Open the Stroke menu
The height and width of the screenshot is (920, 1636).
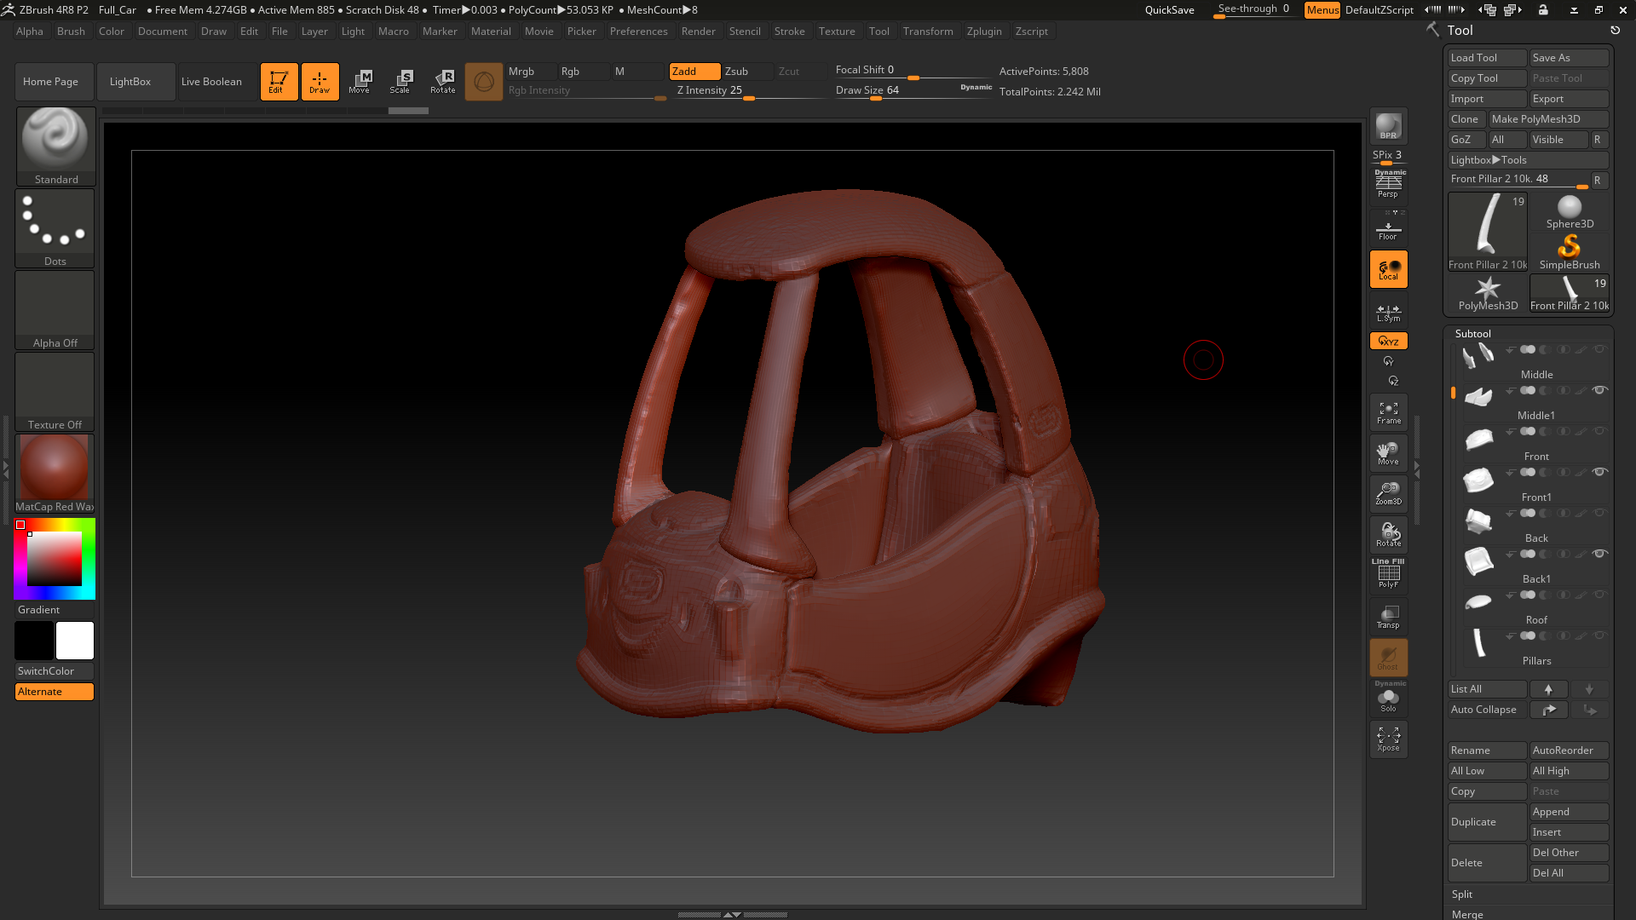click(789, 32)
